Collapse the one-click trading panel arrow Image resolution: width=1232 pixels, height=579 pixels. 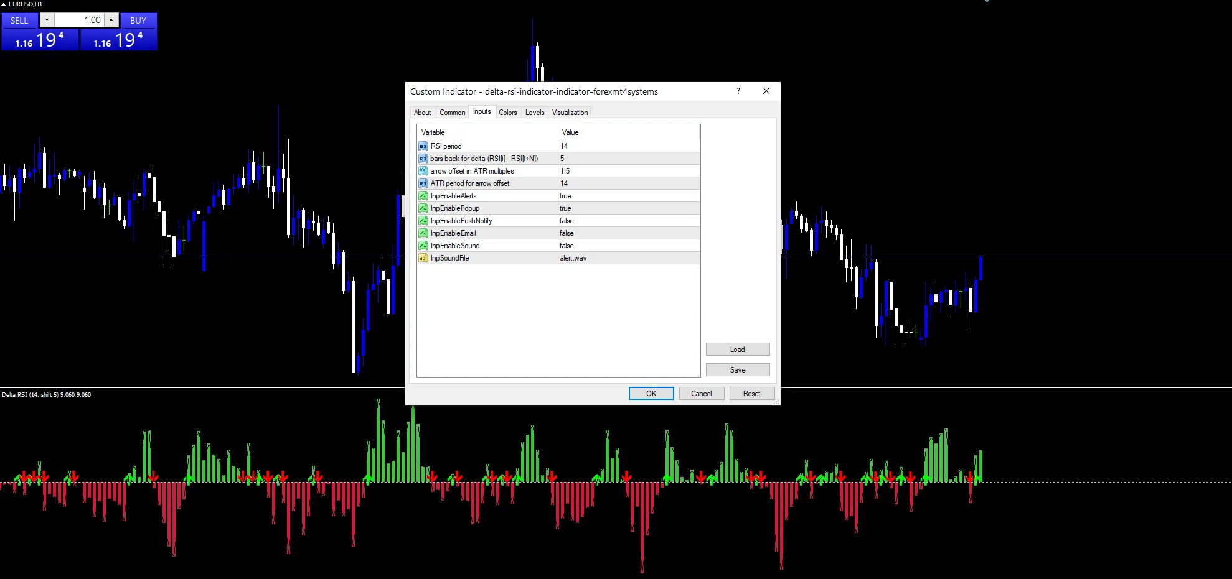[4, 4]
